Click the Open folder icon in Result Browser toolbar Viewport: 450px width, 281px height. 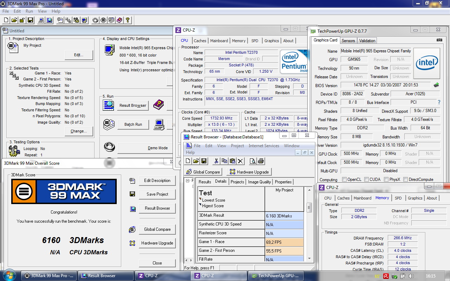[x=196, y=161]
